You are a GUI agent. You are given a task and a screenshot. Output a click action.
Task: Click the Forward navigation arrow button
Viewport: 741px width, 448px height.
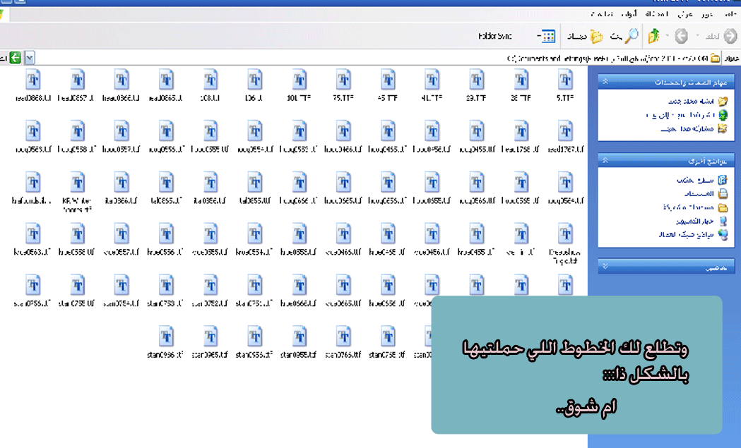pos(681,36)
